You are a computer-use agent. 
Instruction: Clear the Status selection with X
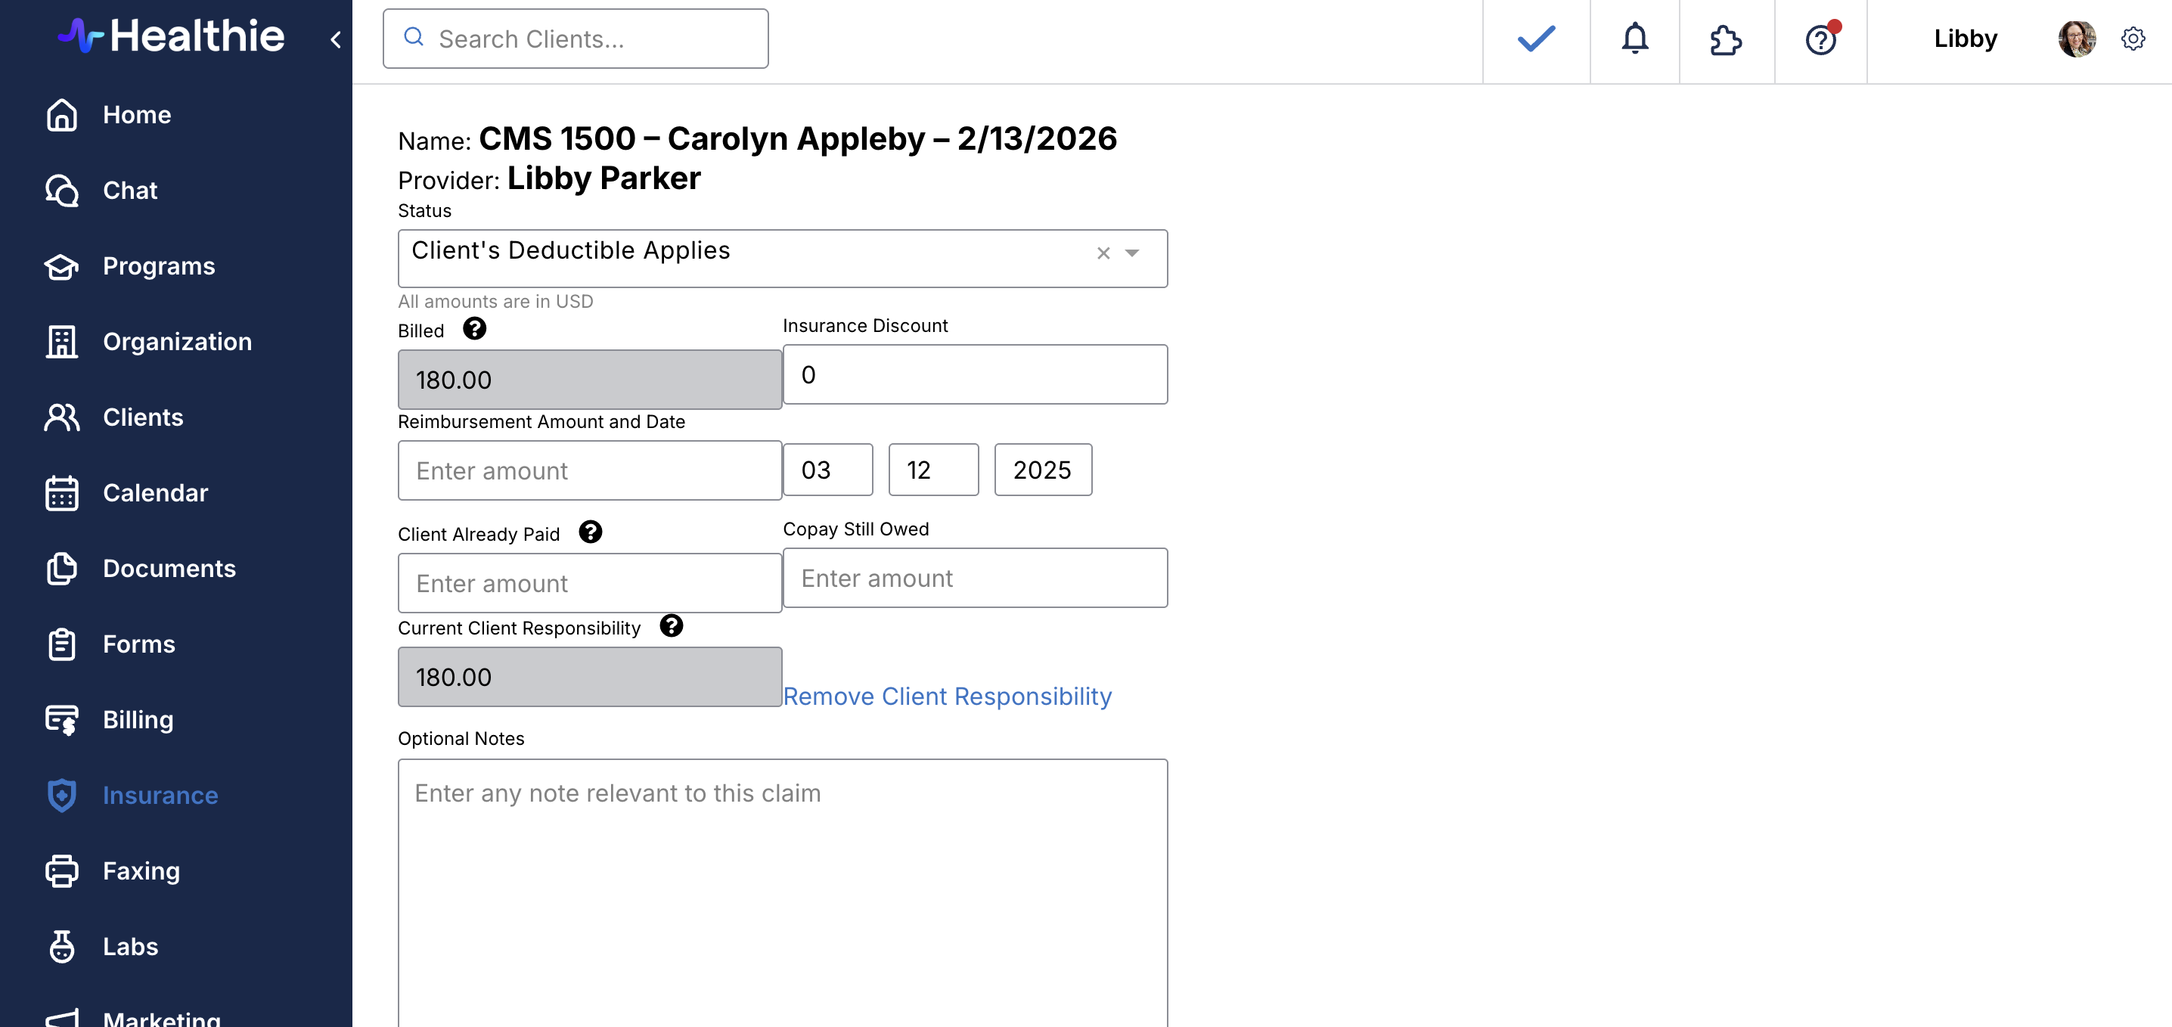coord(1103,253)
